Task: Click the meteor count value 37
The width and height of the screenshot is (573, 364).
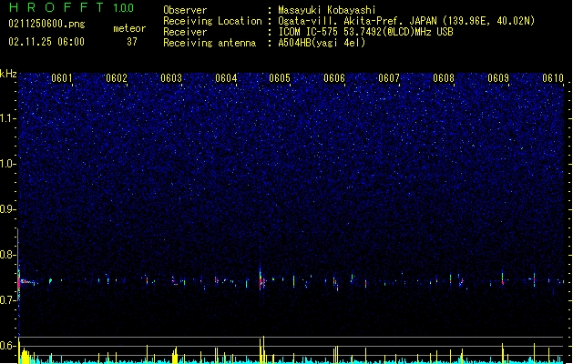Action: [132, 42]
